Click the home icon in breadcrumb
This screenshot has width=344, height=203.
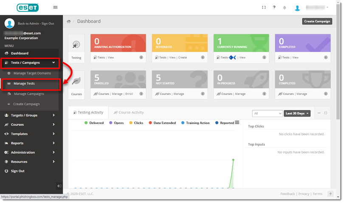click(69, 21)
